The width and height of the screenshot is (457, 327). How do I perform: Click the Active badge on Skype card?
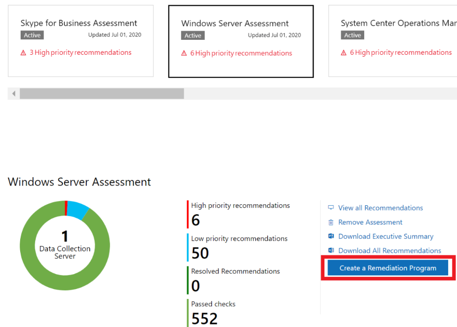32,35
